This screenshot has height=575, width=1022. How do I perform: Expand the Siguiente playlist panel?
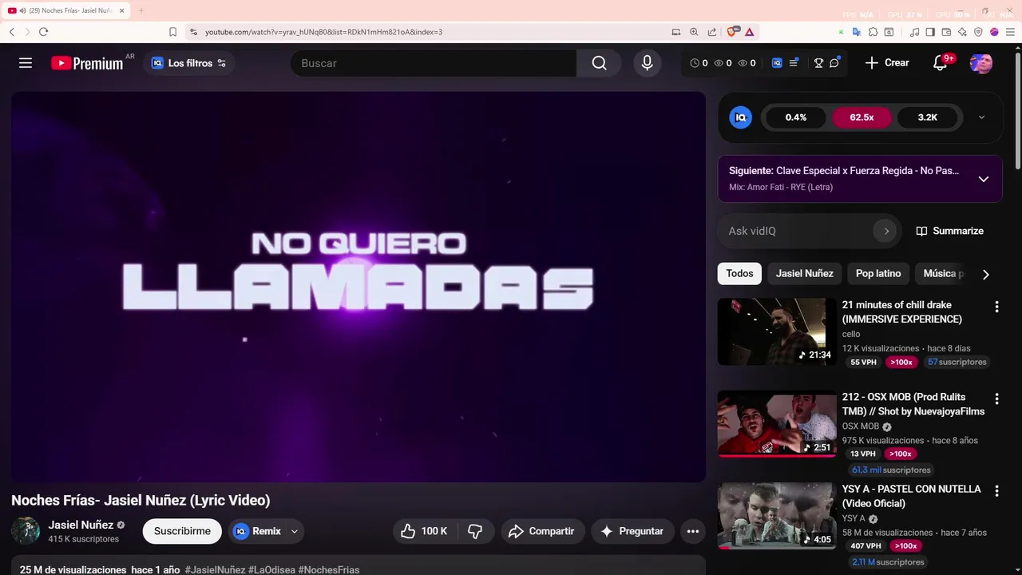click(984, 179)
